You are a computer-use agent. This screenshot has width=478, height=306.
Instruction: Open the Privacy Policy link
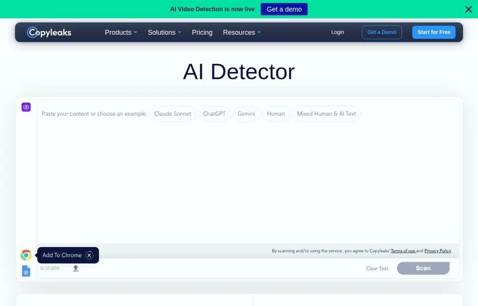(437, 251)
